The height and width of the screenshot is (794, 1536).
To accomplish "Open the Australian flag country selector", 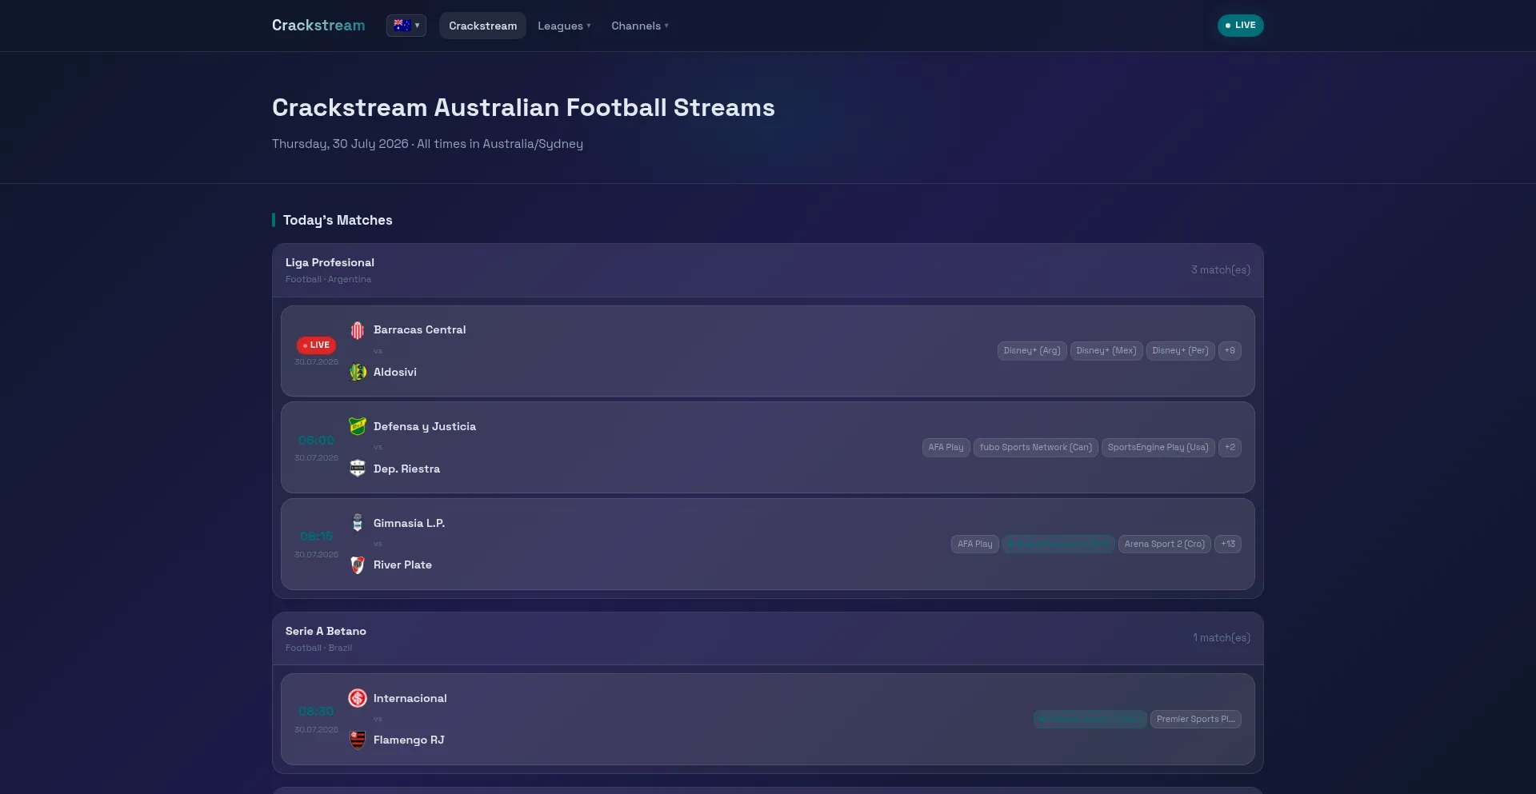I will (x=406, y=26).
